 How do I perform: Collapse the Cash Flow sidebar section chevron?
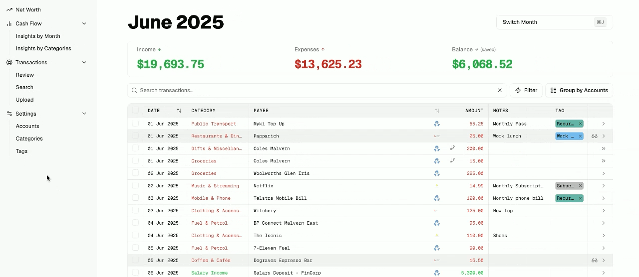click(84, 23)
